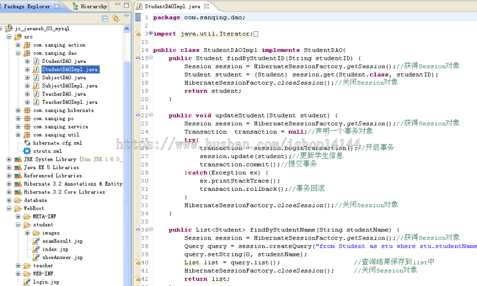Open Package Explorer view menu triangle

(x=126, y=16)
